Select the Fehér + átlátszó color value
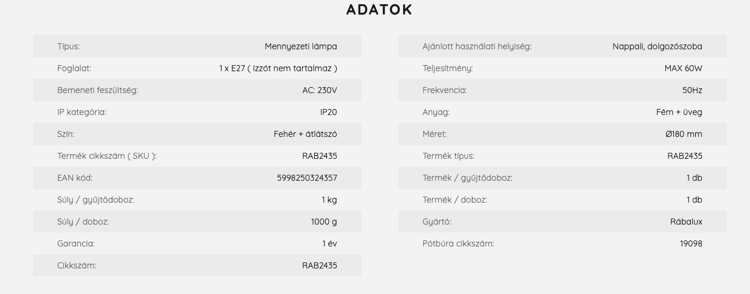The image size is (750, 294). [306, 134]
